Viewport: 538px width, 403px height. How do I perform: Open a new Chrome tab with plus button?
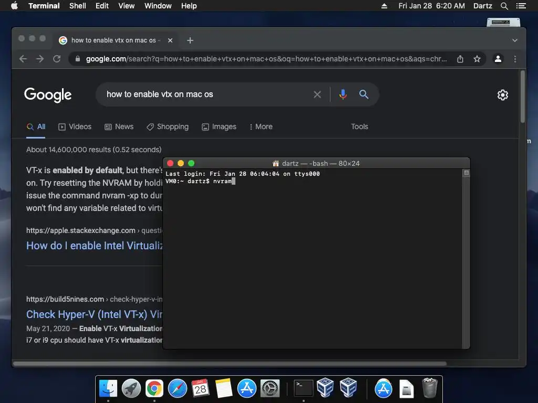click(190, 40)
